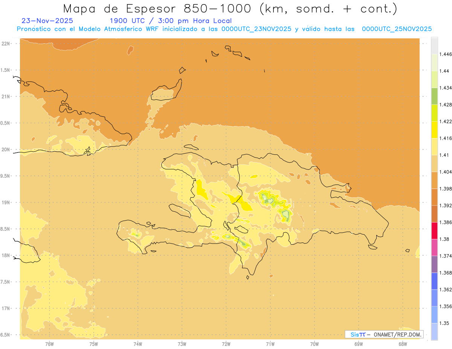The image size is (452, 349).
Task: Click the legend value '1.386'
Action: point(446,222)
